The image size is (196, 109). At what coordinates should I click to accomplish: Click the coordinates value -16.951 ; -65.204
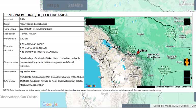(x=28, y=33)
